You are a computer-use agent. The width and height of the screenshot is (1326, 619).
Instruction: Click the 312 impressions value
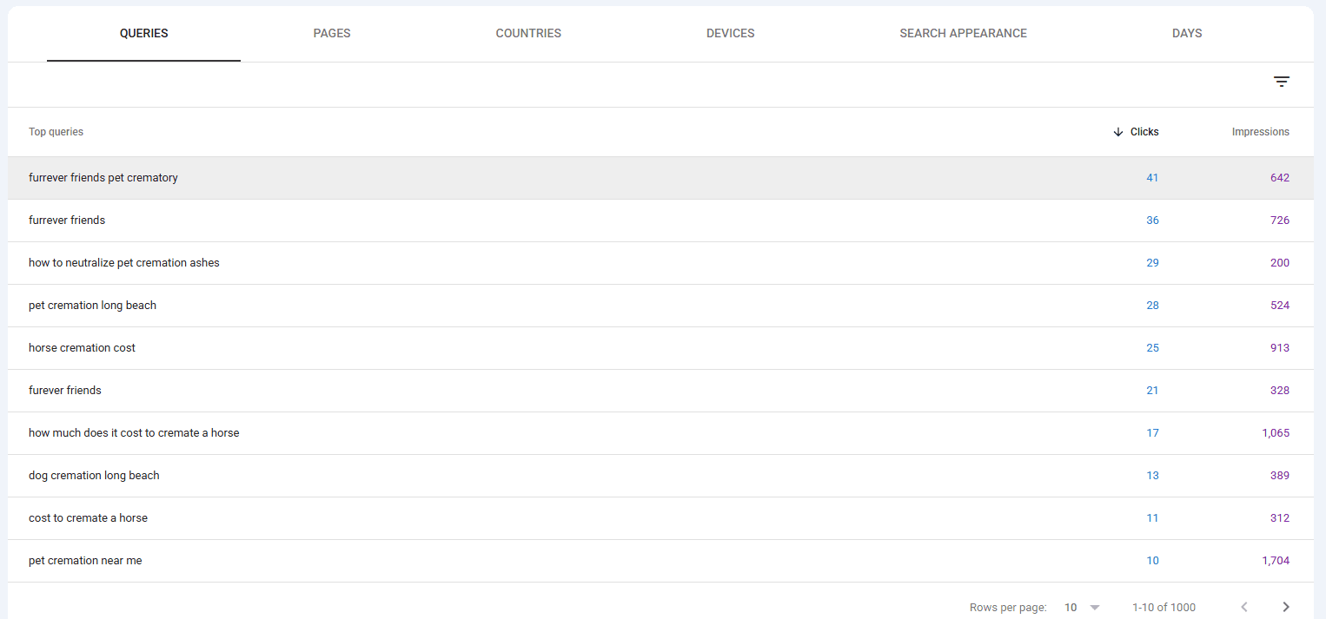tap(1280, 518)
